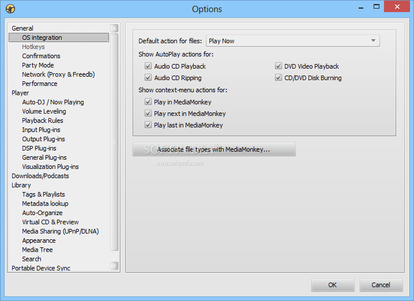Open Auto-DJ / Now Playing settings
The width and height of the screenshot is (414, 301).
[x=53, y=102]
